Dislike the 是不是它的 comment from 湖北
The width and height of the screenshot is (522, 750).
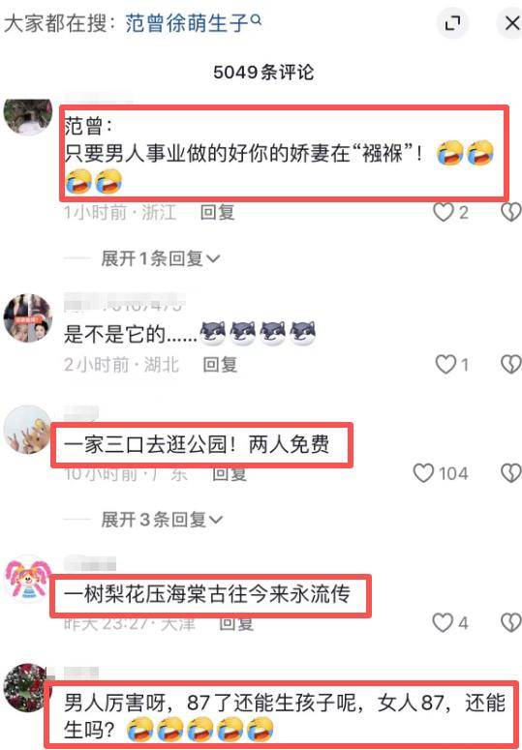point(510,365)
